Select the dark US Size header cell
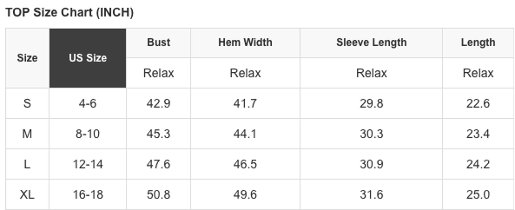Viewport: 515px width, 210px height. (88, 58)
